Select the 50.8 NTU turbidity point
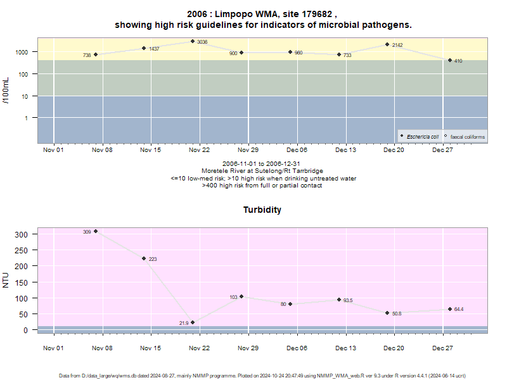Screen dimensions: 507x380 387,313
